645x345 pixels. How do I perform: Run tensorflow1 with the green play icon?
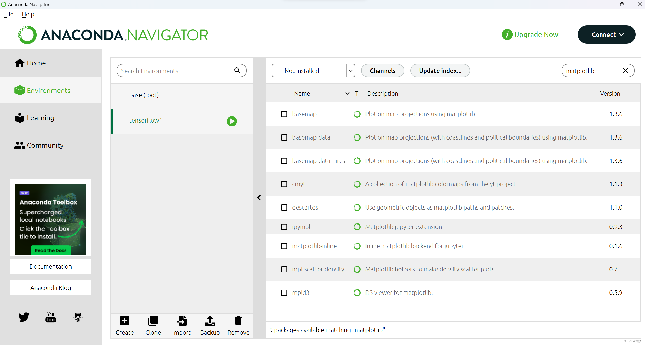point(232,121)
